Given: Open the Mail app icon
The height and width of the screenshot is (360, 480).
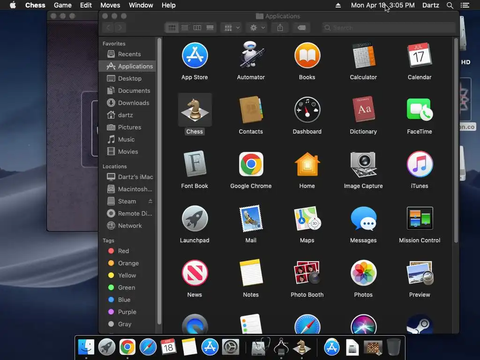Looking at the screenshot, I should pos(251,218).
